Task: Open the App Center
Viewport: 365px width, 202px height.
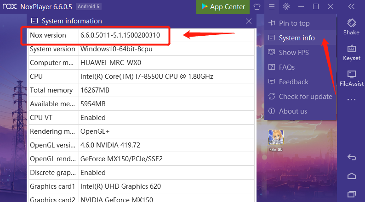Action: pyautogui.click(x=223, y=7)
